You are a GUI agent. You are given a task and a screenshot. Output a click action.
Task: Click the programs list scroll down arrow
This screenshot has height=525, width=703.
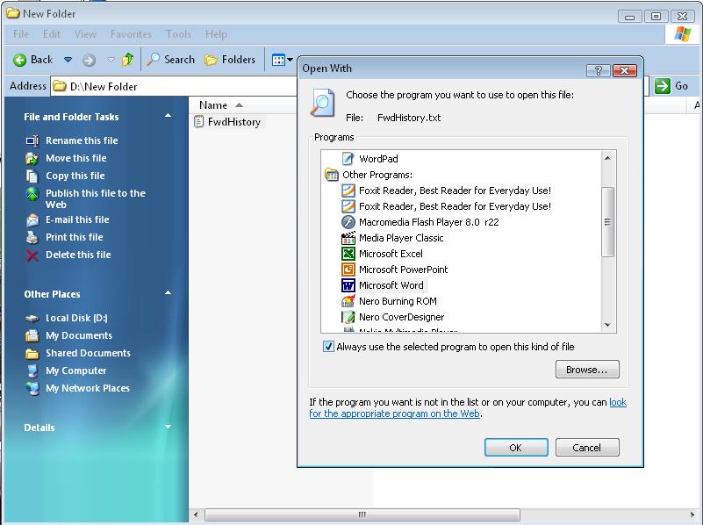[x=607, y=325]
